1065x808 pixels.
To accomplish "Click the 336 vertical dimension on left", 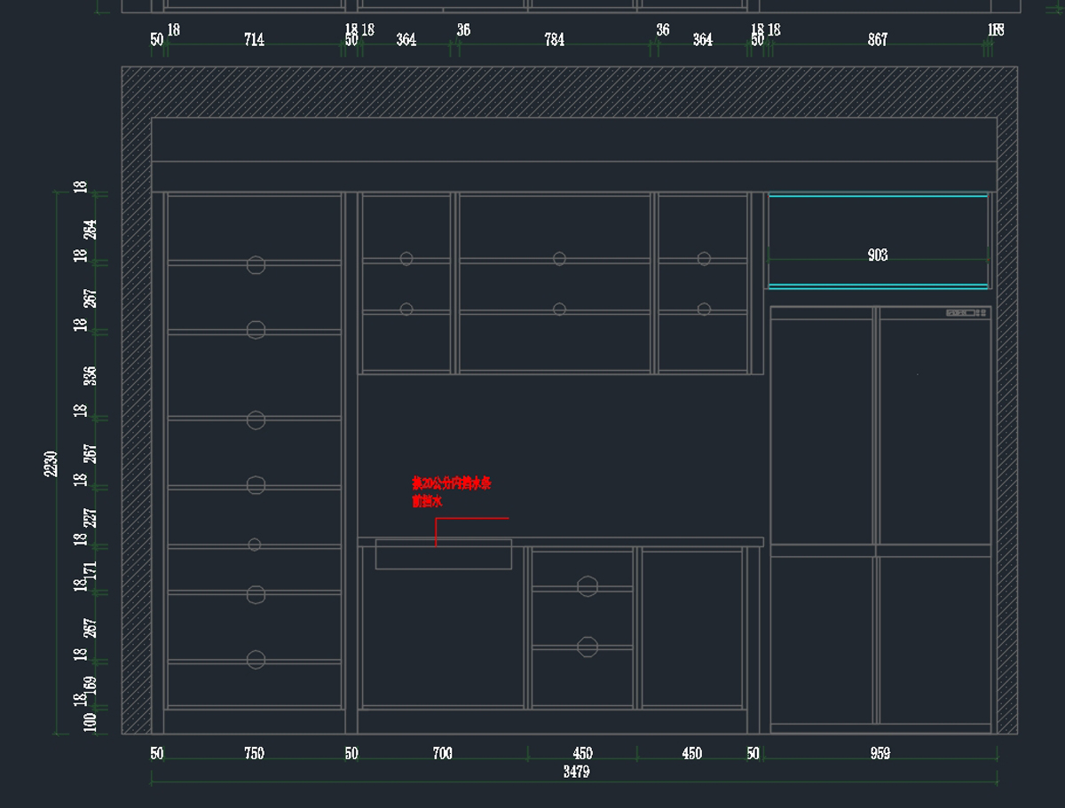I will click(90, 375).
